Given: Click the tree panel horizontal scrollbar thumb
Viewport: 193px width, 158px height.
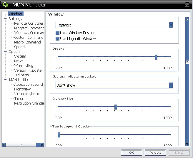Looking at the screenshot, I should 21,145.
